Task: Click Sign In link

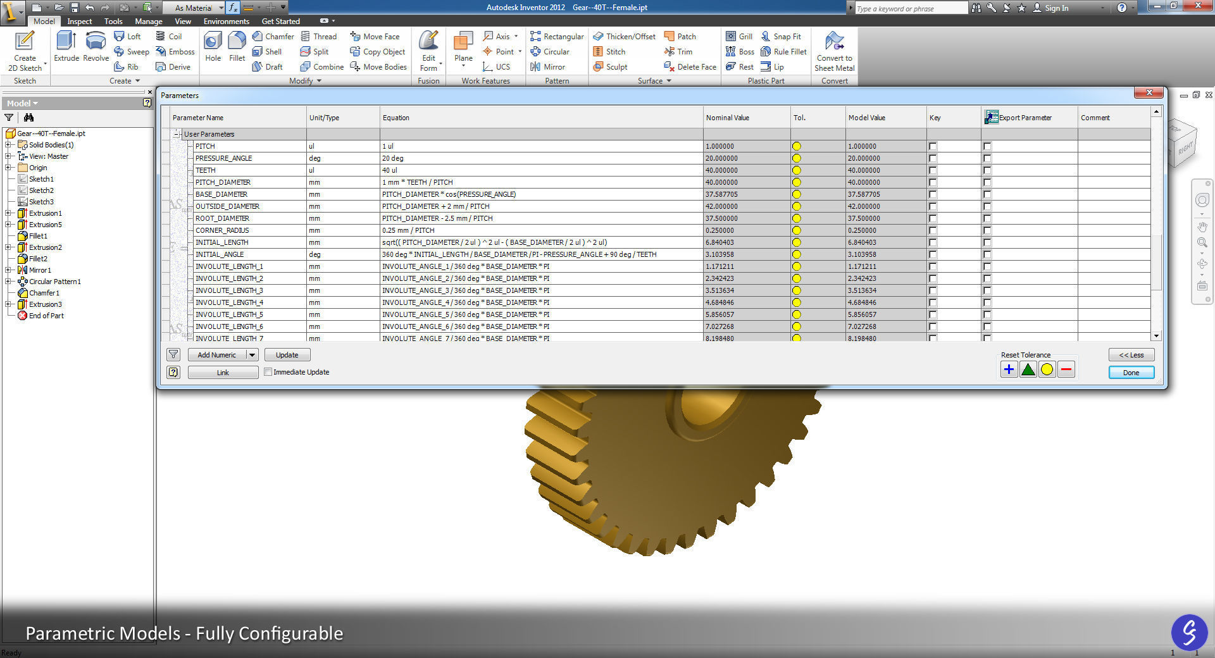Action: click(x=1050, y=8)
